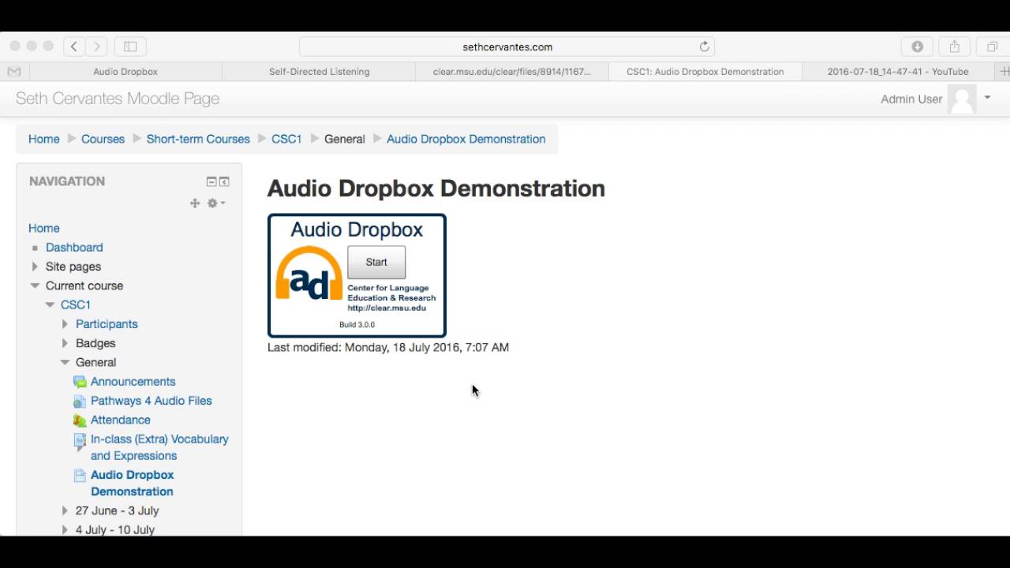Click the Audio Dropbox Demonstration breadcrumb
This screenshot has width=1010, height=568.
[466, 139]
